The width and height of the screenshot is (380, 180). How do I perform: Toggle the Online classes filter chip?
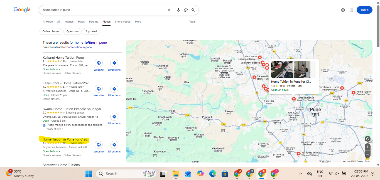[51, 31]
